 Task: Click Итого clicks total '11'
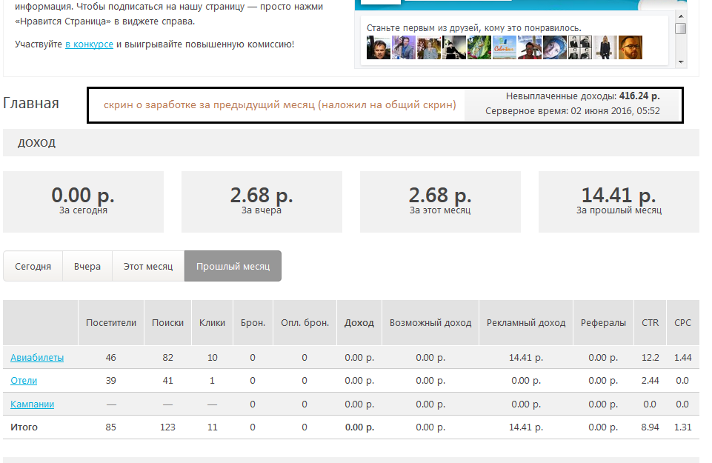[x=212, y=427]
